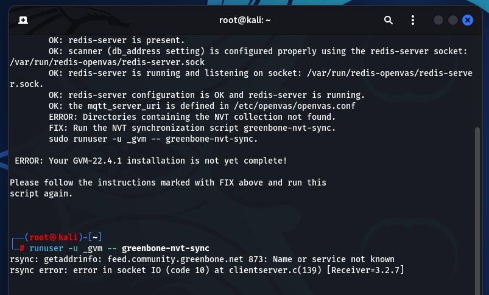
Task: Click the NVT collection not found error
Action: pyautogui.click(x=192, y=117)
